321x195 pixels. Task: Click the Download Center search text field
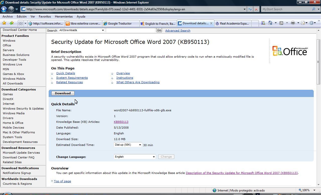[x=131, y=30]
